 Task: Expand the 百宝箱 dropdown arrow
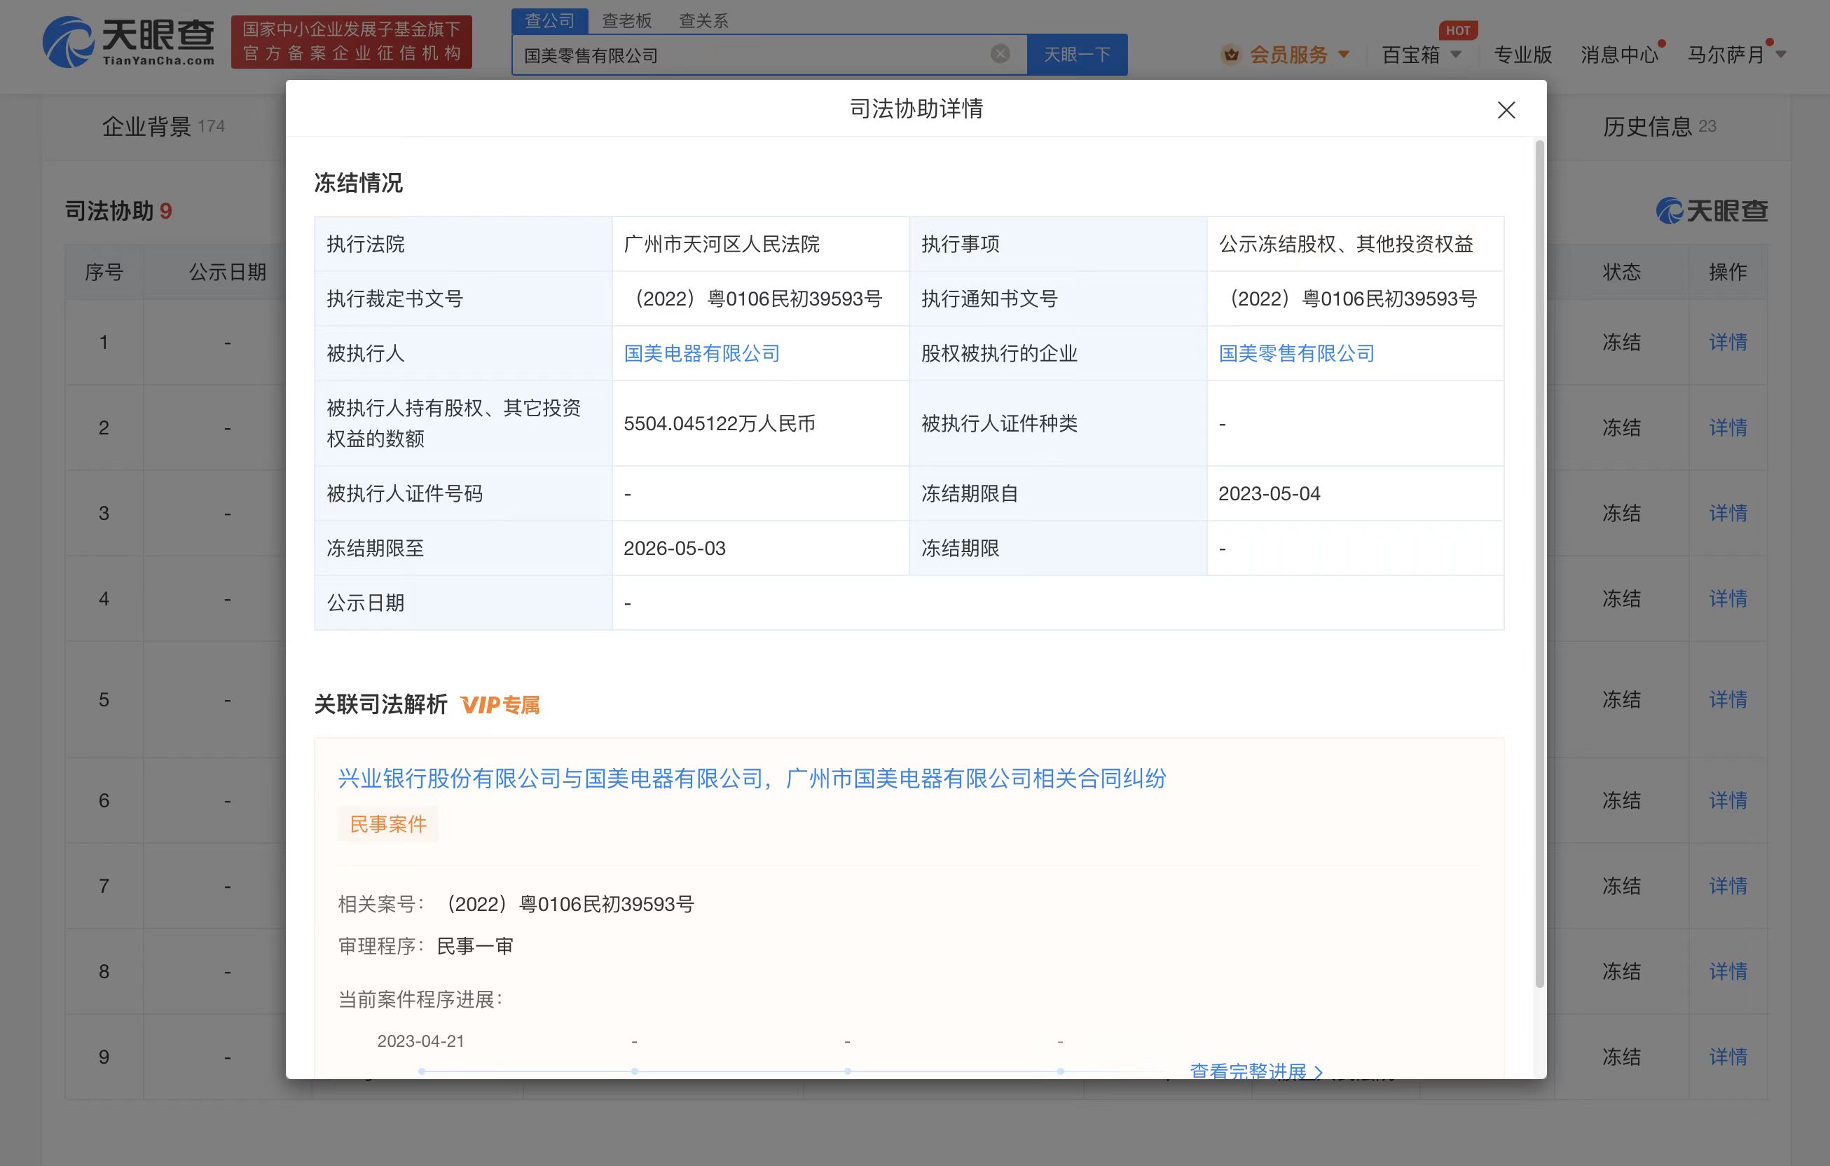point(1455,55)
